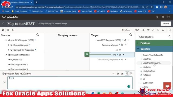Collapse Response Wrapper target node
Screen dimensions: 173x97
(x=126, y=45)
